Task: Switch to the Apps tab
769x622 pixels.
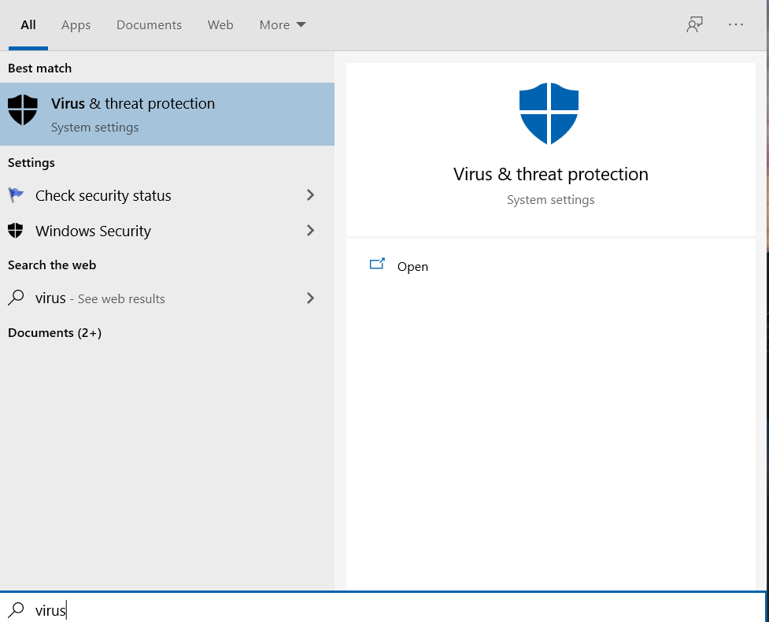Action: coord(76,24)
